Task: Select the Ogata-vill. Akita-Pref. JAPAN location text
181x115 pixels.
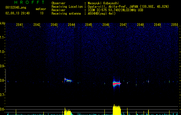Action: pyautogui.click(x=128, y=7)
